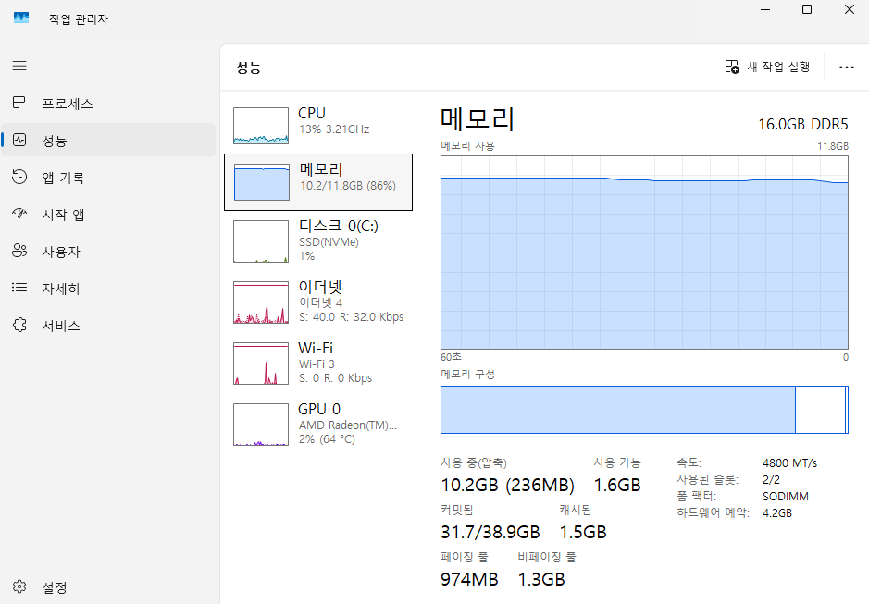
Task: Click Wi-Fi 3 adapter label
Action: tap(317, 364)
